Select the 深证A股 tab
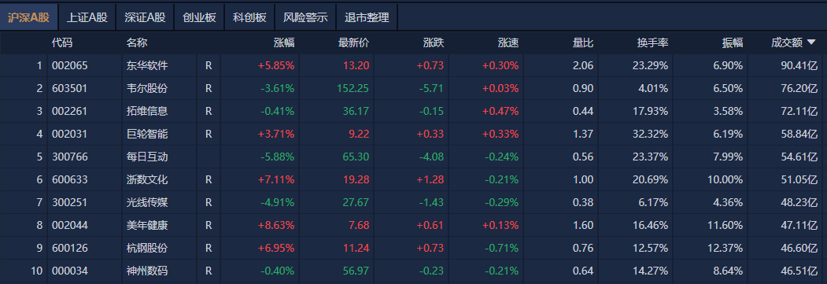The image size is (827, 284). pyautogui.click(x=145, y=17)
